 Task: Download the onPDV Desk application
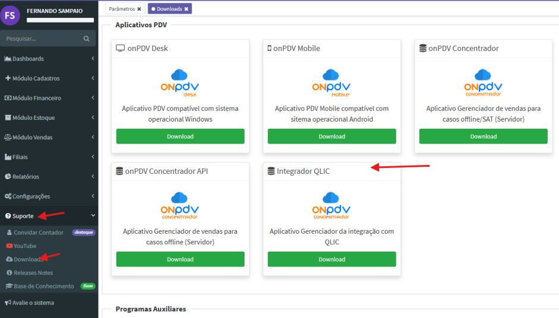pyautogui.click(x=181, y=136)
